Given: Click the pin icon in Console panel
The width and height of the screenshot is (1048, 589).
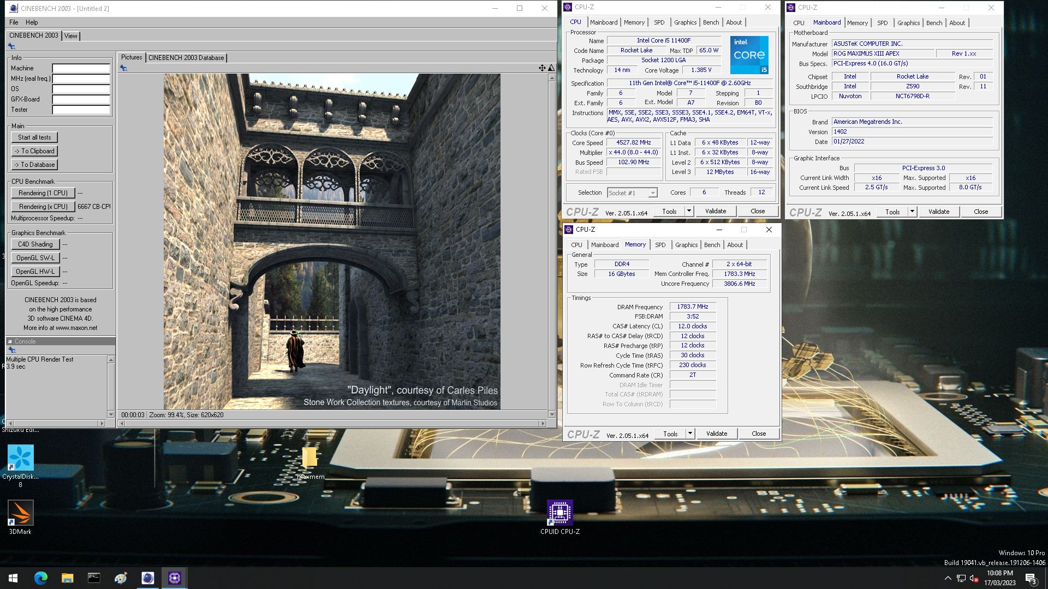Looking at the screenshot, I should [11, 350].
